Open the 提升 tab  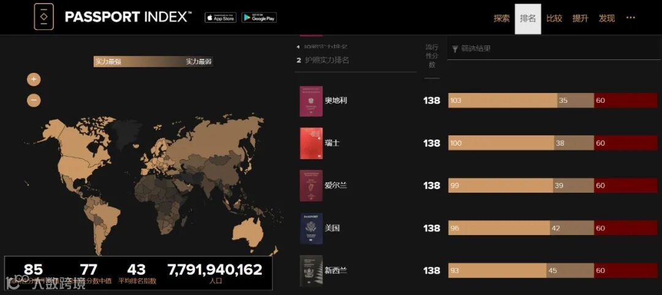point(580,18)
